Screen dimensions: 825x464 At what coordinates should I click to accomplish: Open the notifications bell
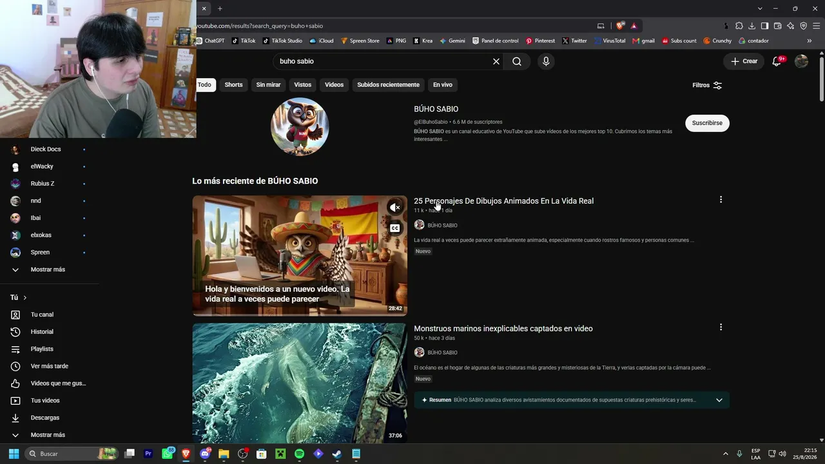tap(777, 61)
